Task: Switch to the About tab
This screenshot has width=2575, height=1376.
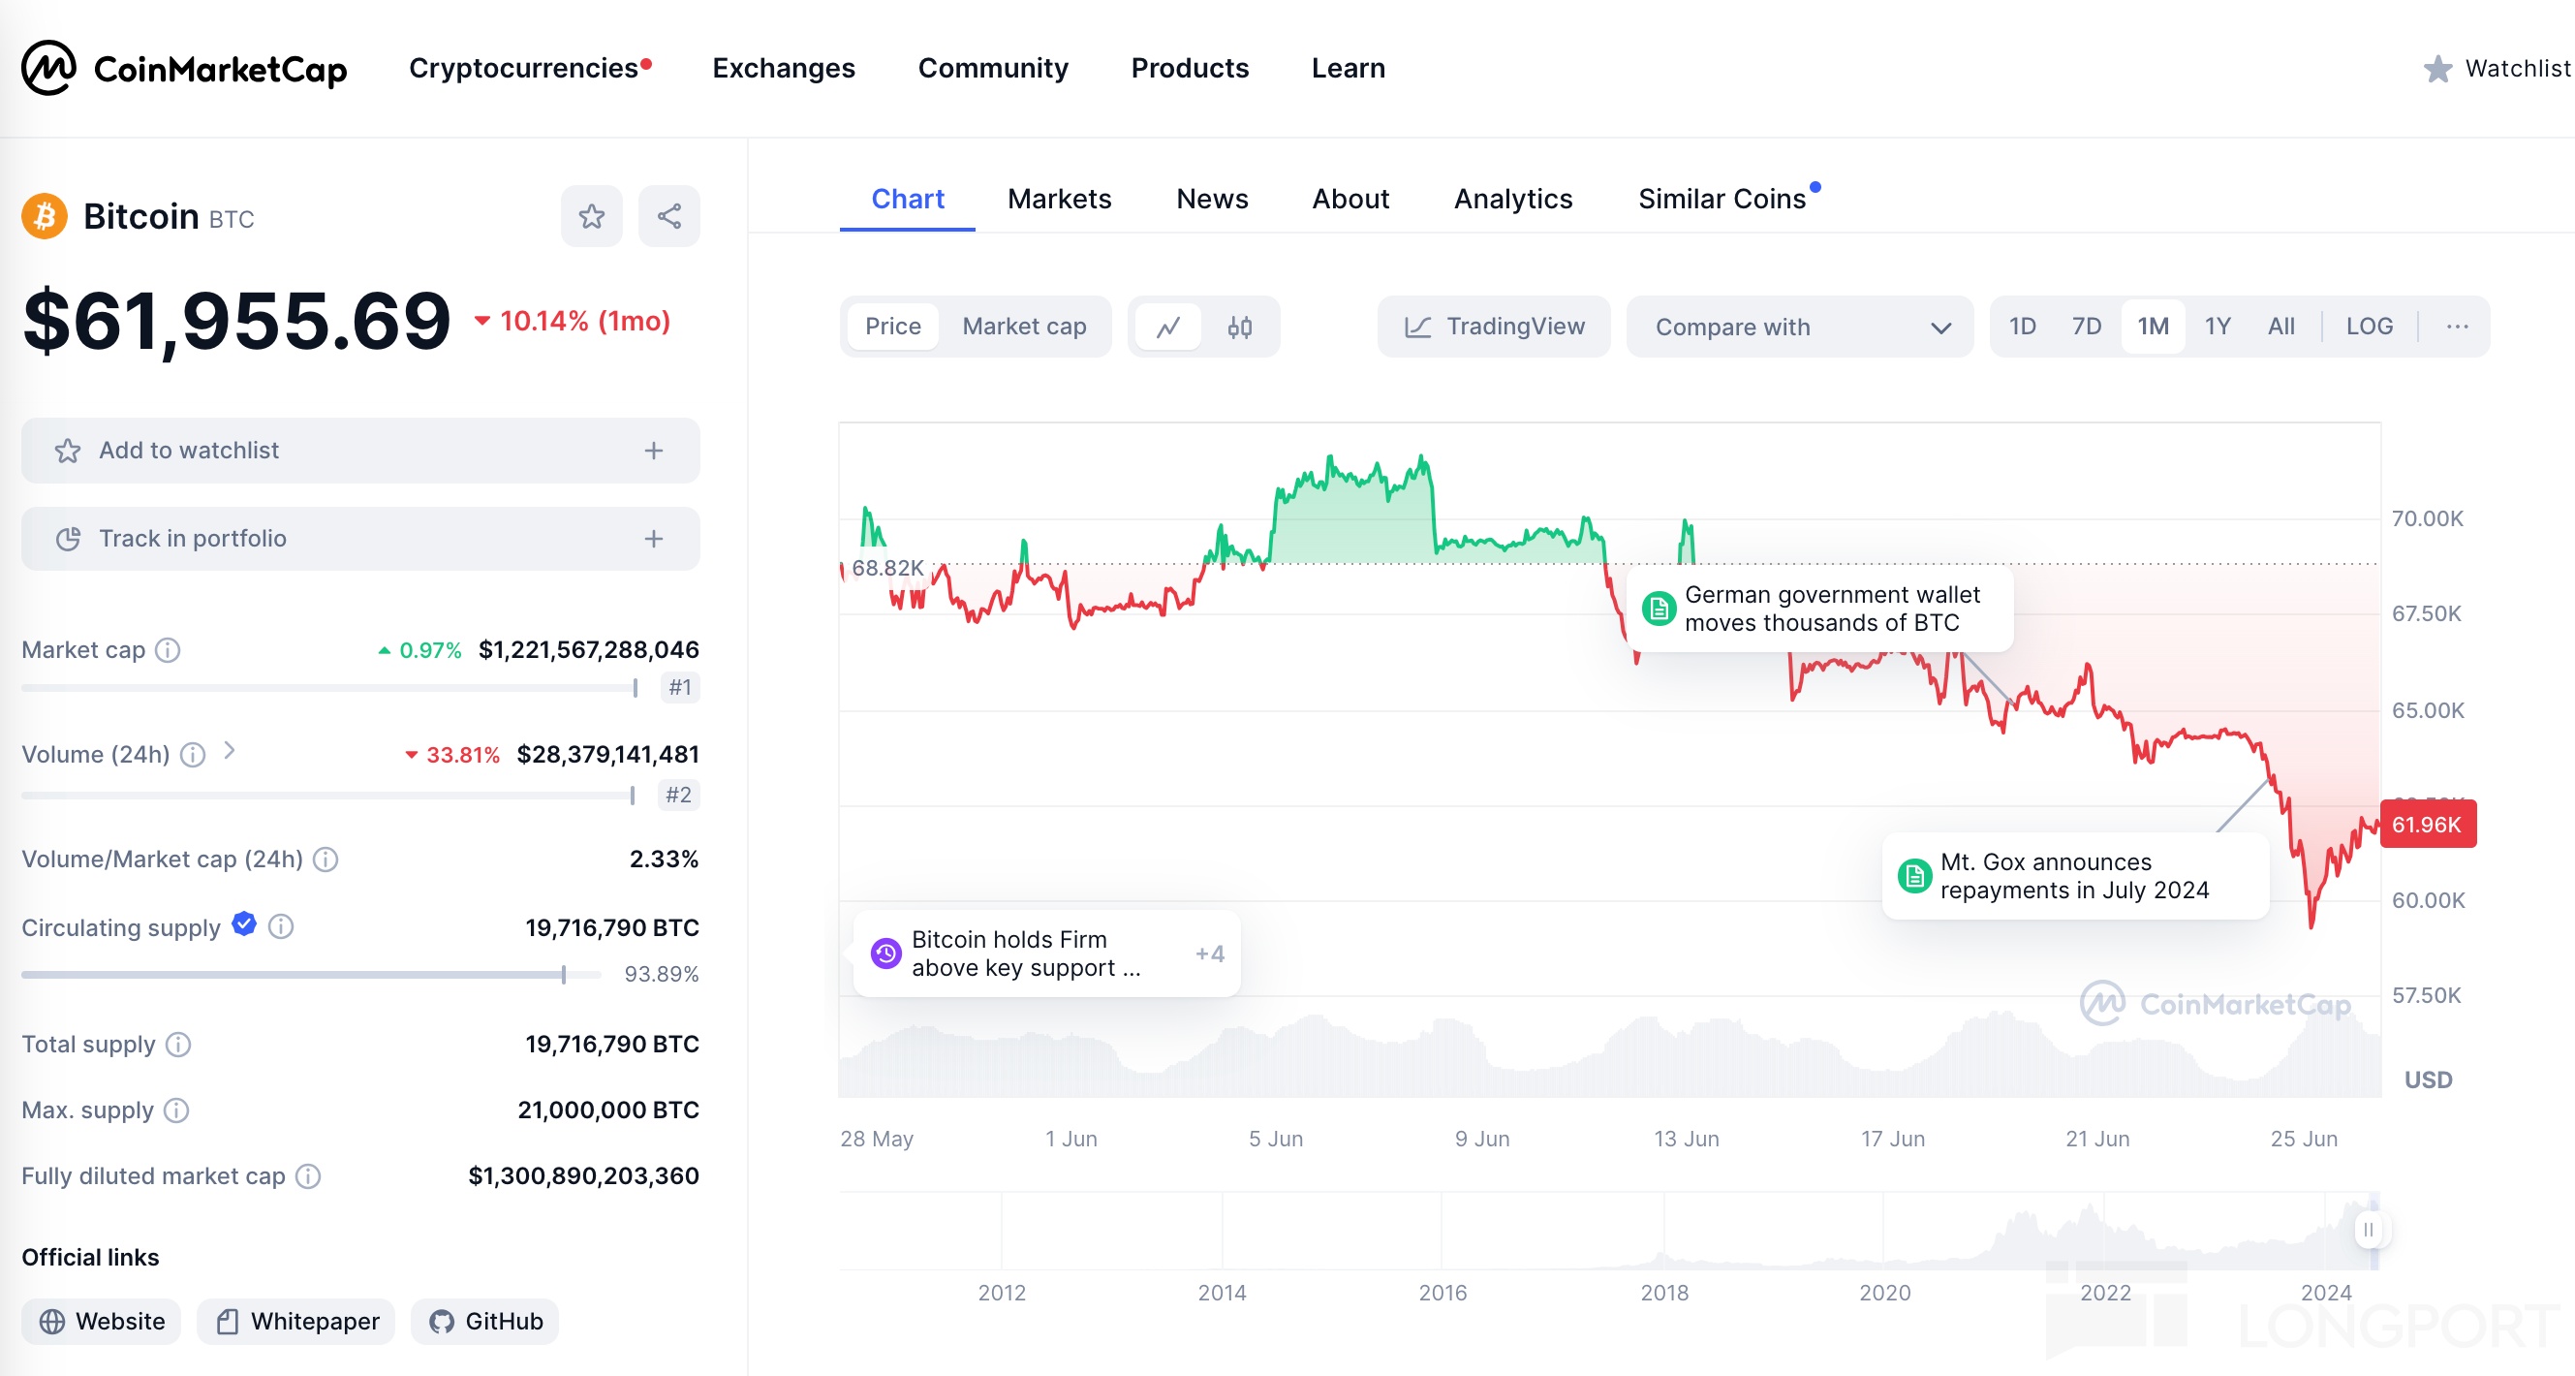Action: pyautogui.click(x=1350, y=200)
